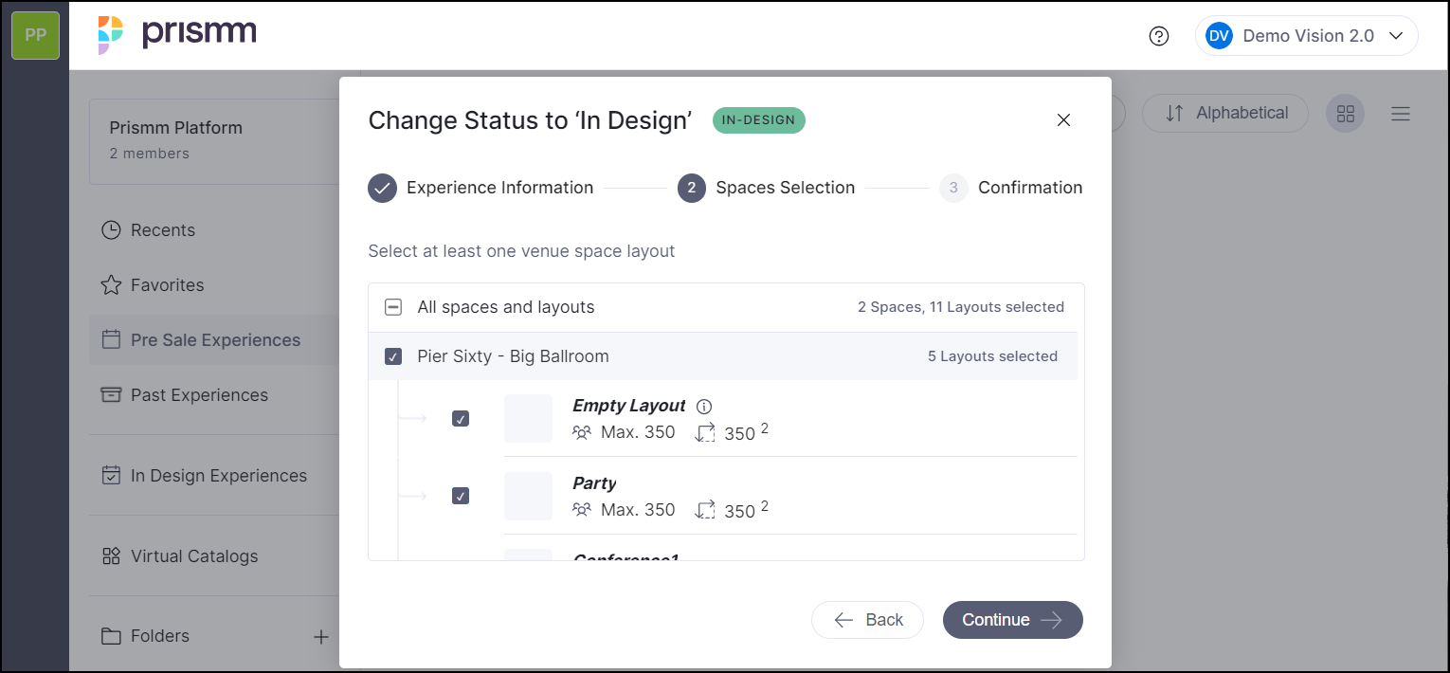The image size is (1450, 673).
Task: Click the Party layout thumbnail
Action: click(x=528, y=496)
